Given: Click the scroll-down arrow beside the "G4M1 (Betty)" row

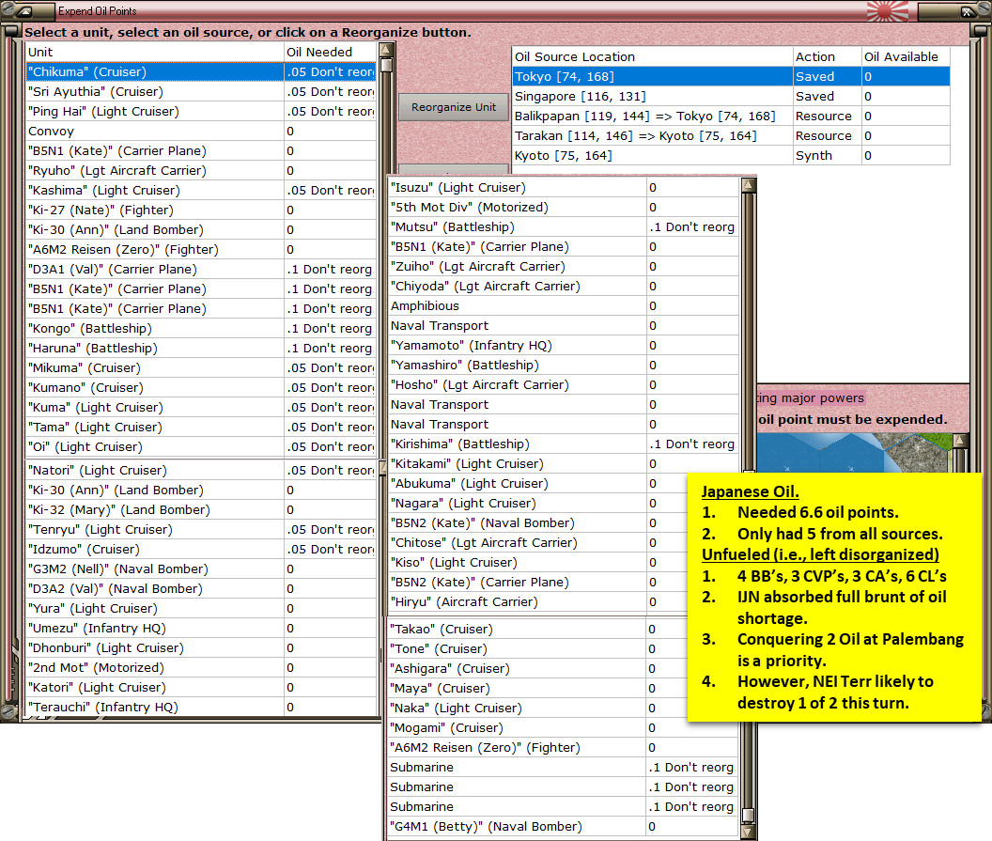Looking at the screenshot, I should 748,832.
